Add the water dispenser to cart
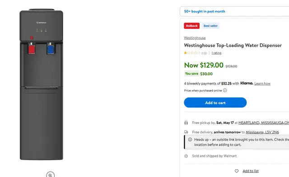Screen dimensions: 289x177 coord(215,102)
